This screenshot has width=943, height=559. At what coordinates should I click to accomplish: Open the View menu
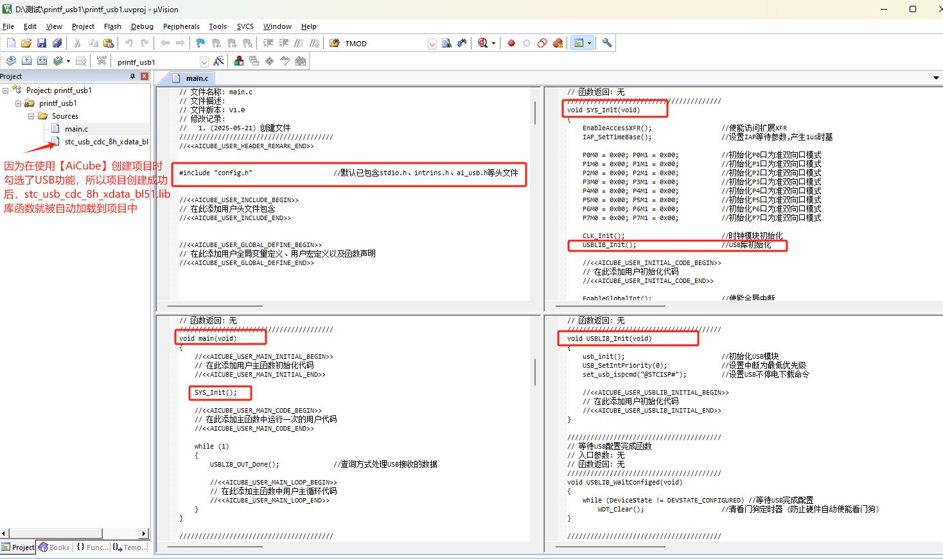point(55,26)
